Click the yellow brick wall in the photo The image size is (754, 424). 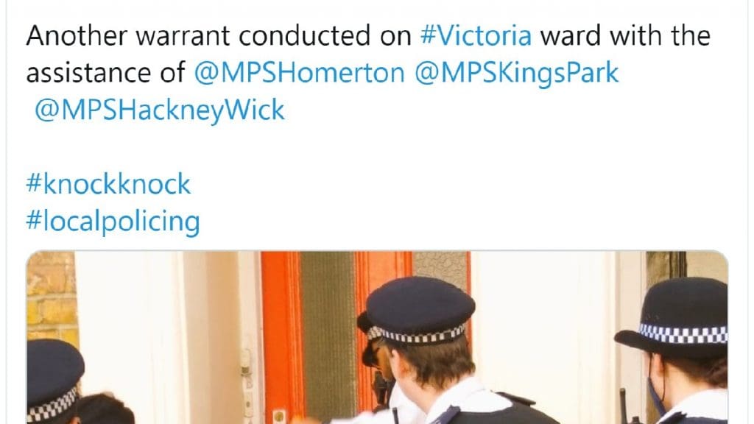(x=51, y=298)
